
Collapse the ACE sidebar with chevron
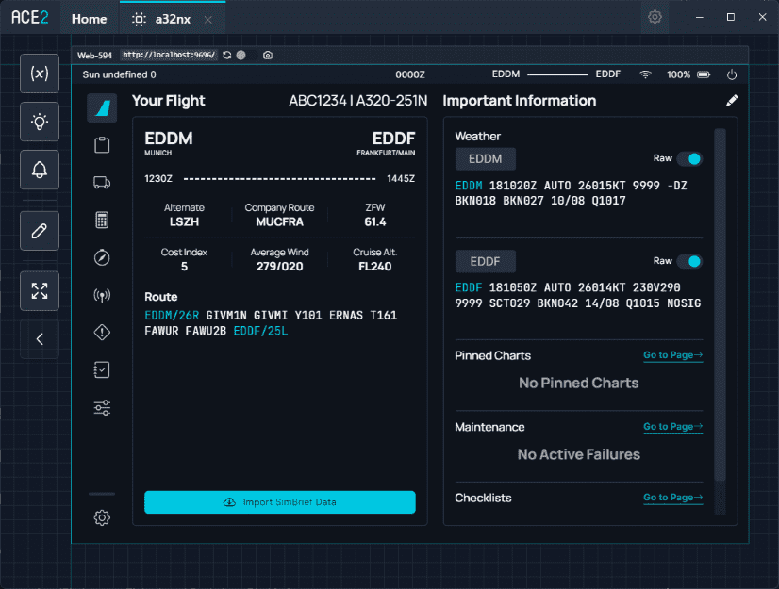click(40, 339)
